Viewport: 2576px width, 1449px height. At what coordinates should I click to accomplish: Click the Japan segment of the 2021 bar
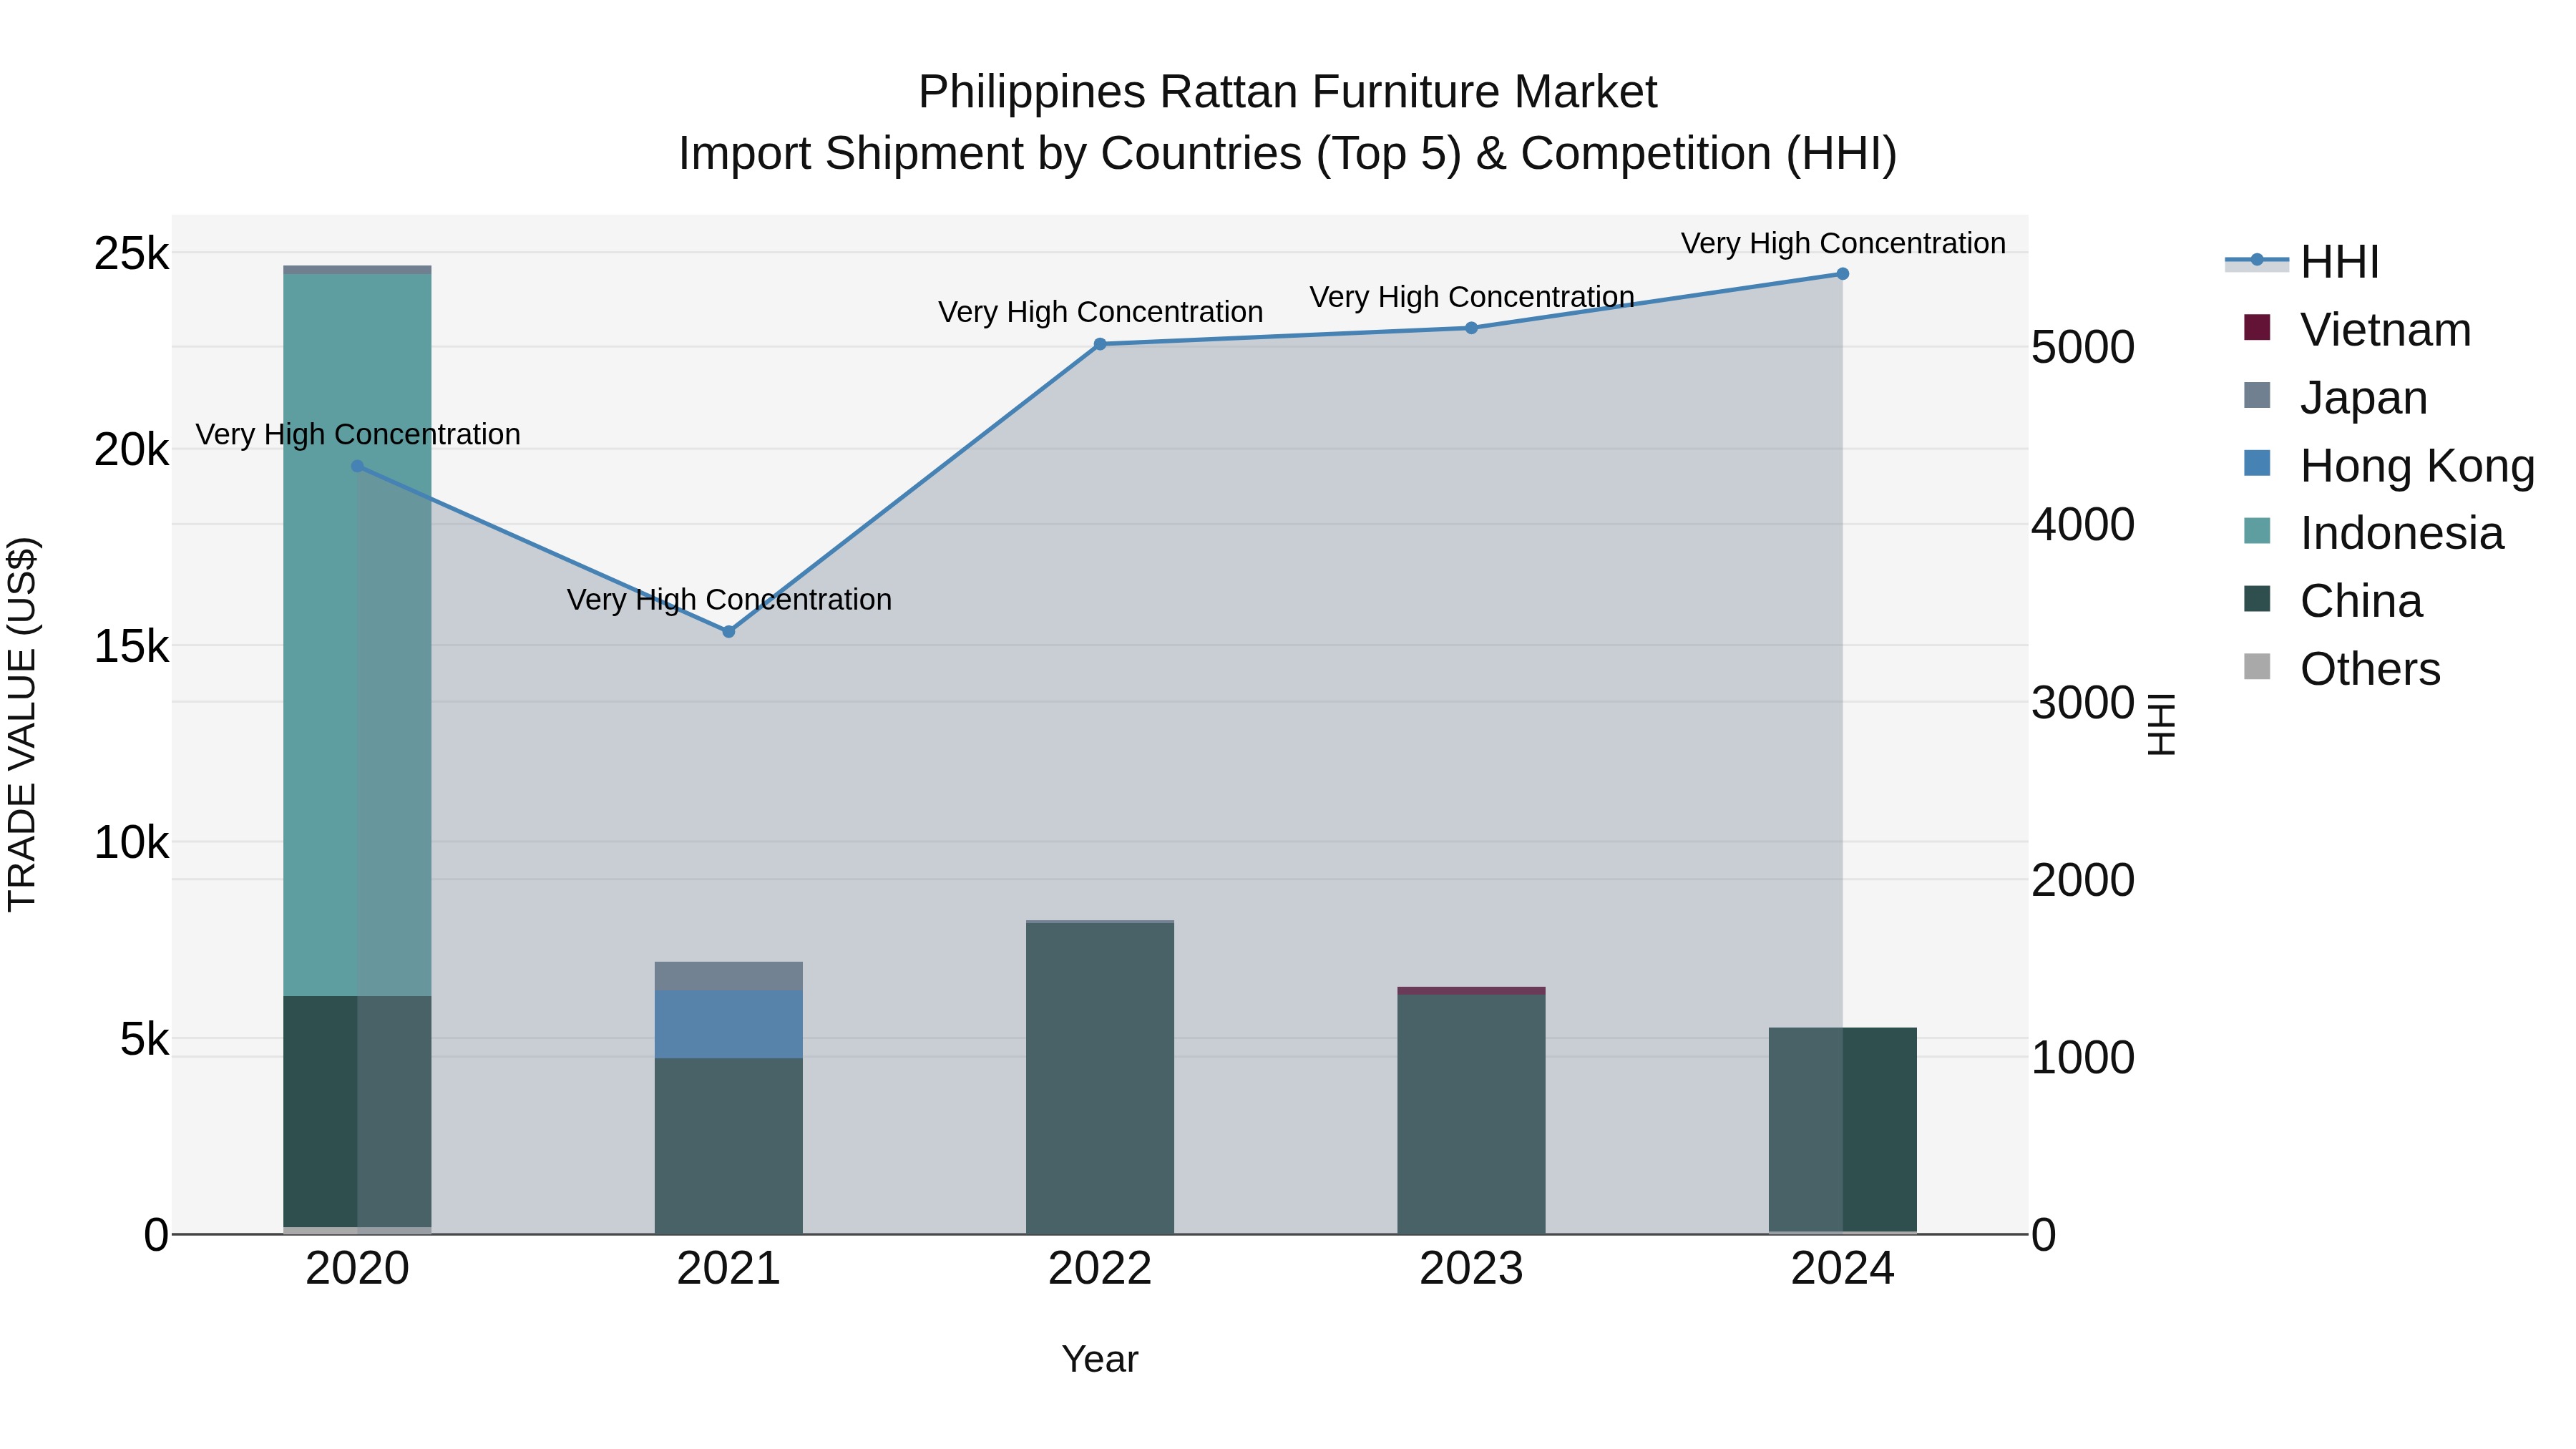coord(729,976)
